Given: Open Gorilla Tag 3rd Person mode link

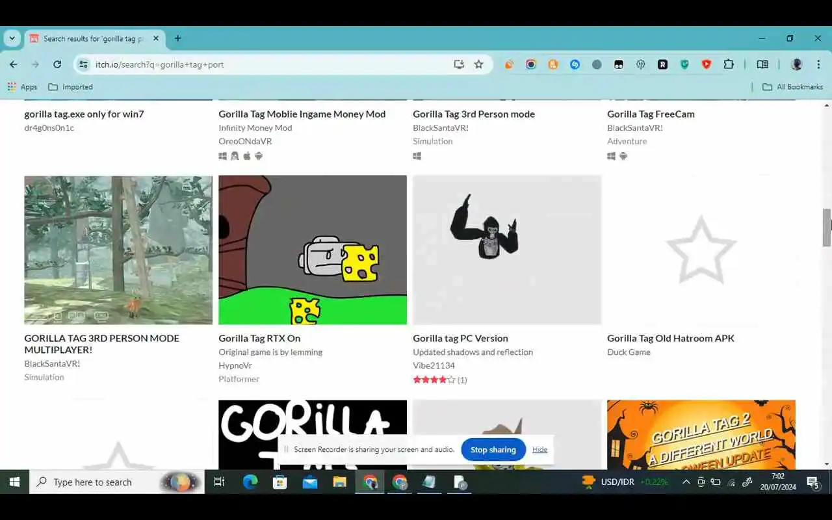Looking at the screenshot, I should [x=474, y=114].
